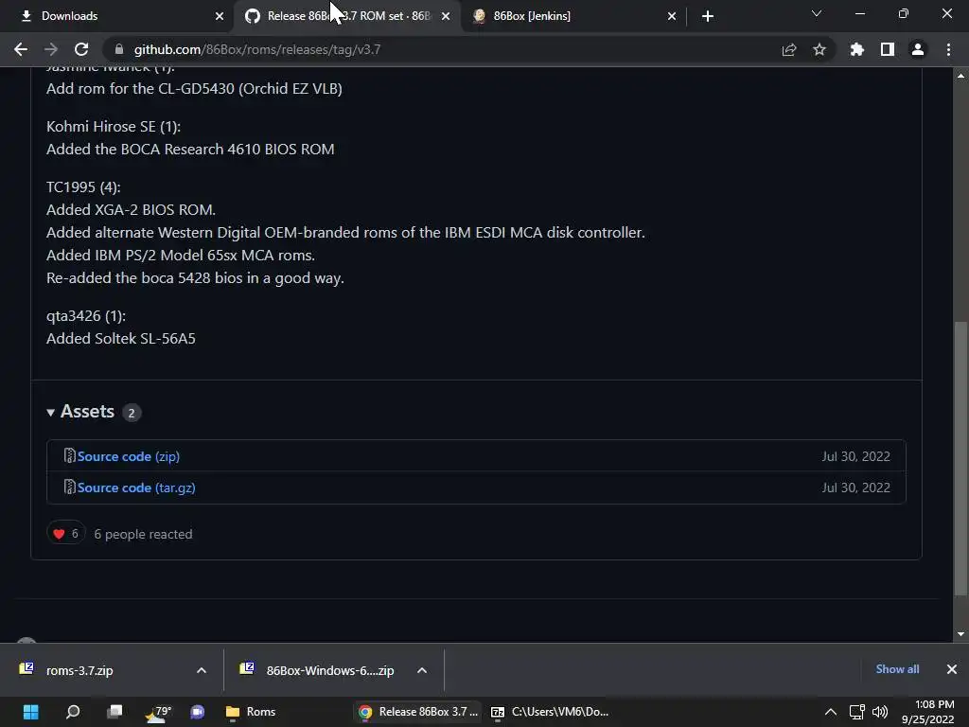Open volume control tray icon

880,712
